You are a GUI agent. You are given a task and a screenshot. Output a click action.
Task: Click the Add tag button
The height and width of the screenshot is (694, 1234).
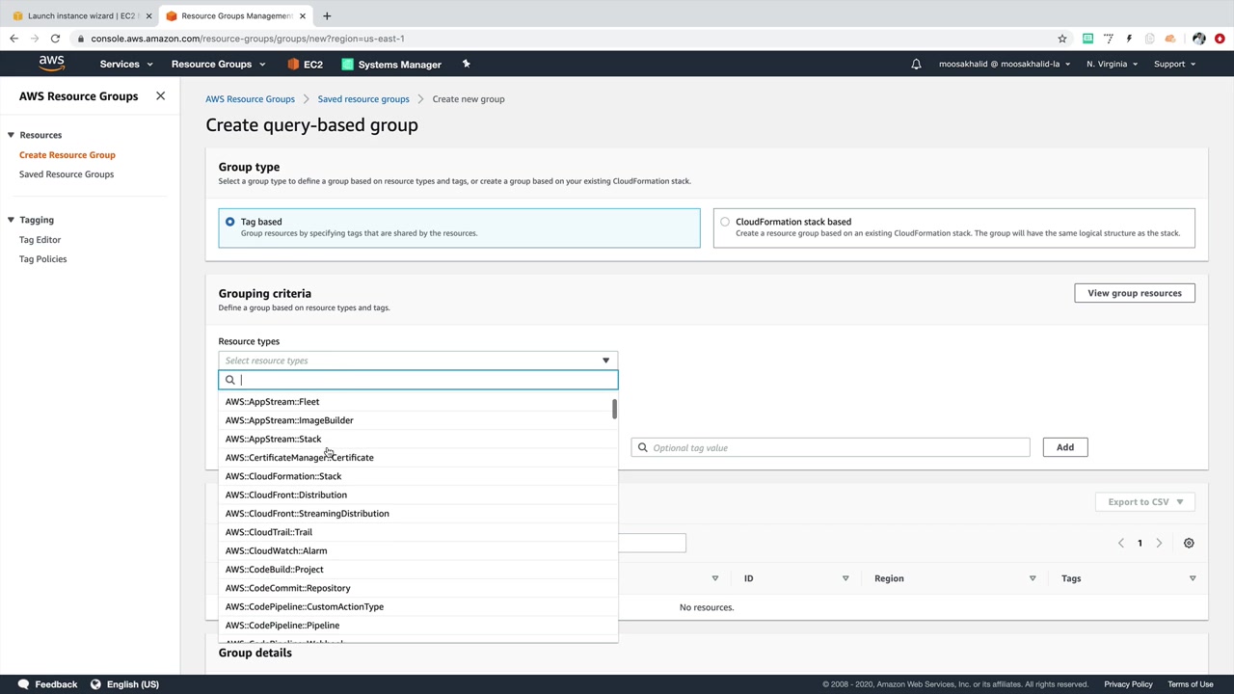1064,447
